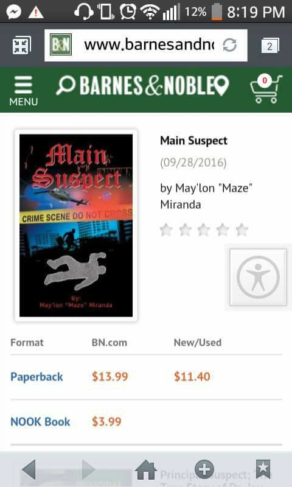
Task: View the shopping cart
Action: tap(266, 89)
